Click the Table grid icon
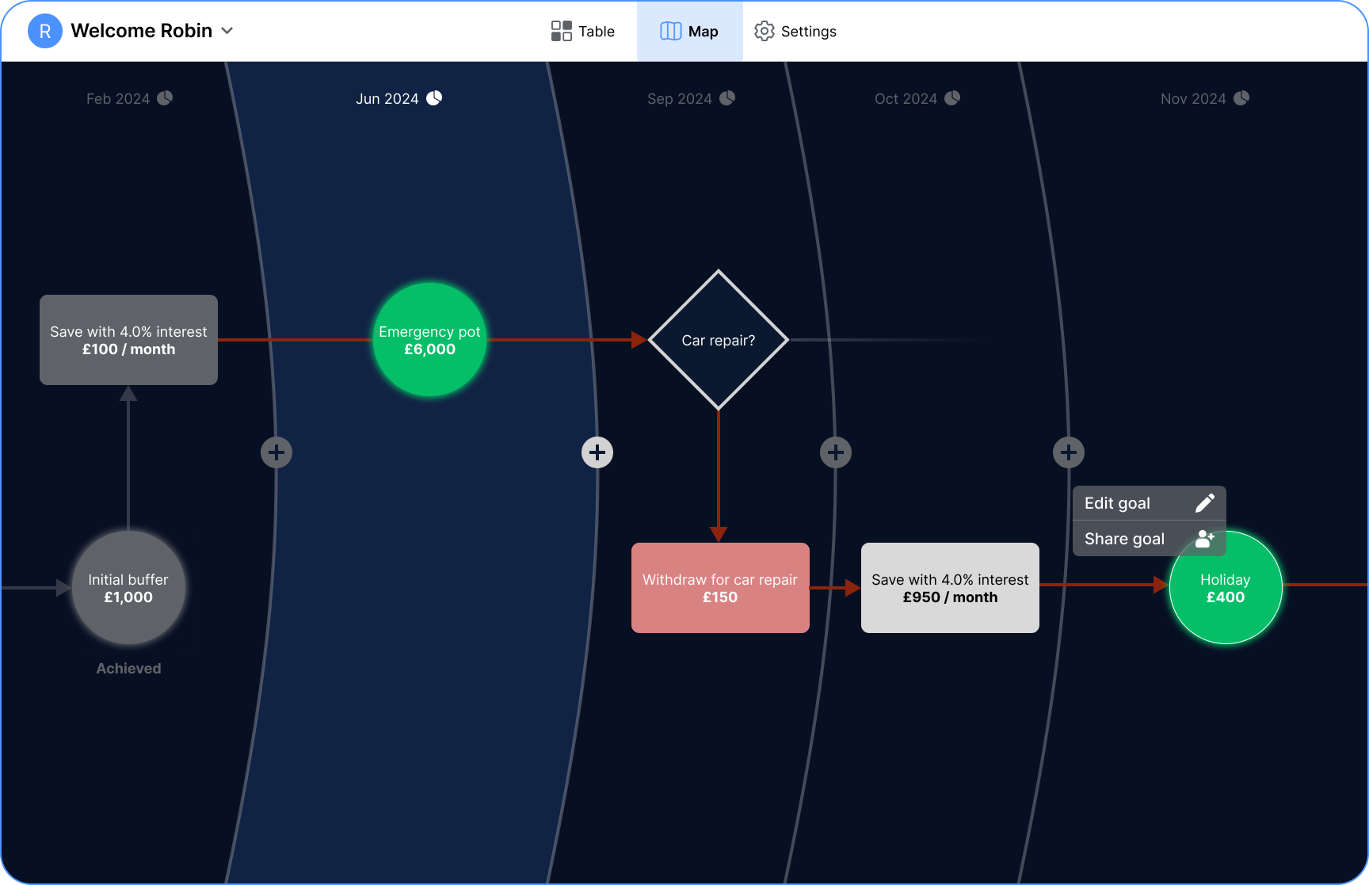Image resolution: width=1369 pixels, height=885 pixels. [562, 31]
